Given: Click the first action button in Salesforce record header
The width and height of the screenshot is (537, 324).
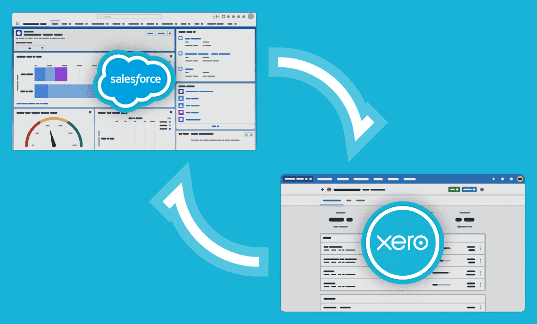Looking at the screenshot, I should coord(150,33).
